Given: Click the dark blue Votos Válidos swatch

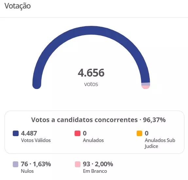Looking at the screenshot, I should (x=16, y=133).
